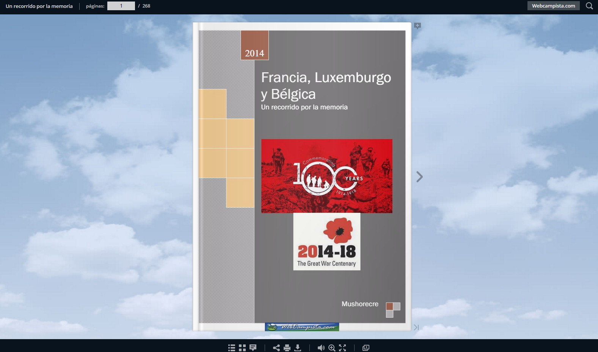This screenshot has width=598, height=352.
Task: Open the Webcampista.com link
Action: [x=553, y=6]
